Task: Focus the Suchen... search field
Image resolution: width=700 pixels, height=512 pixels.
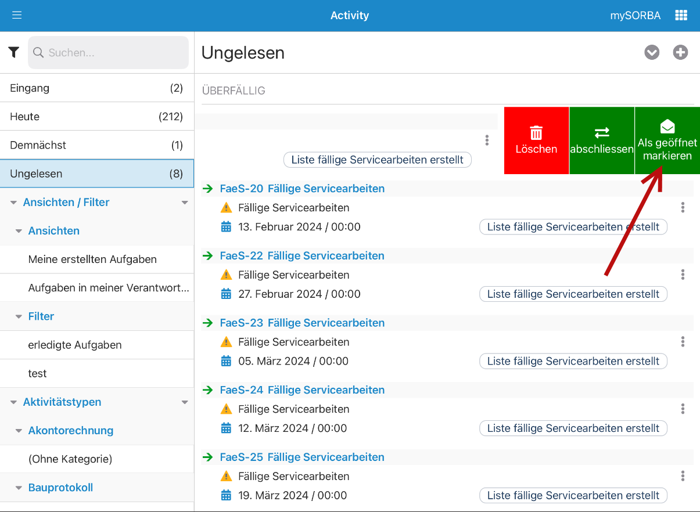Action: tap(108, 52)
